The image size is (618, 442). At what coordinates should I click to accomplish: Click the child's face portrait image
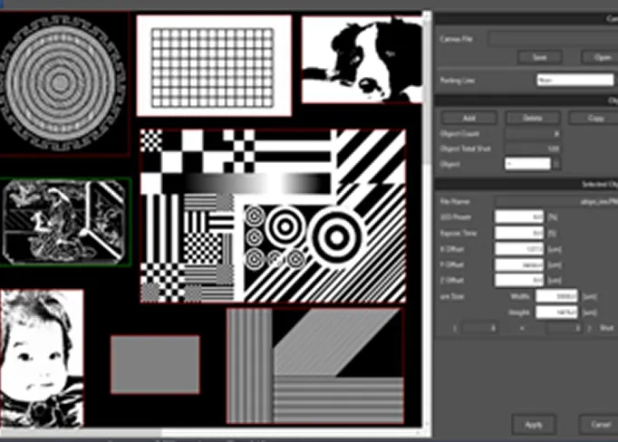pos(41,359)
